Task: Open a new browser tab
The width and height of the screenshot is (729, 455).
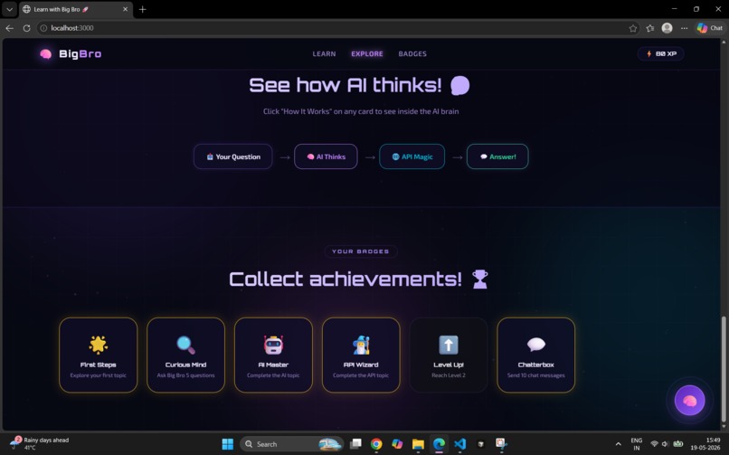Action: click(x=143, y=9)
